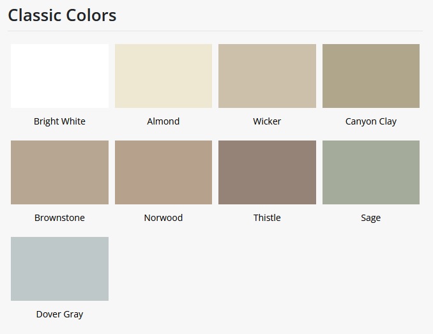
Task: Pick the Almond color swatch
Action: [x=163, y=76]
